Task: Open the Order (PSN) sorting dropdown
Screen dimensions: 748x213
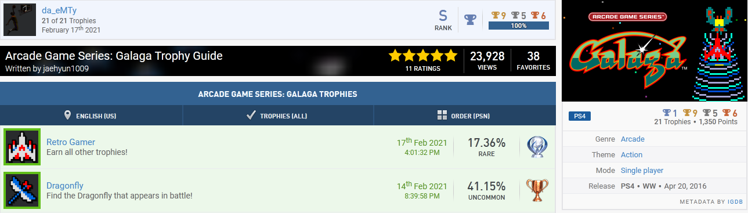Action: (464, 115)
